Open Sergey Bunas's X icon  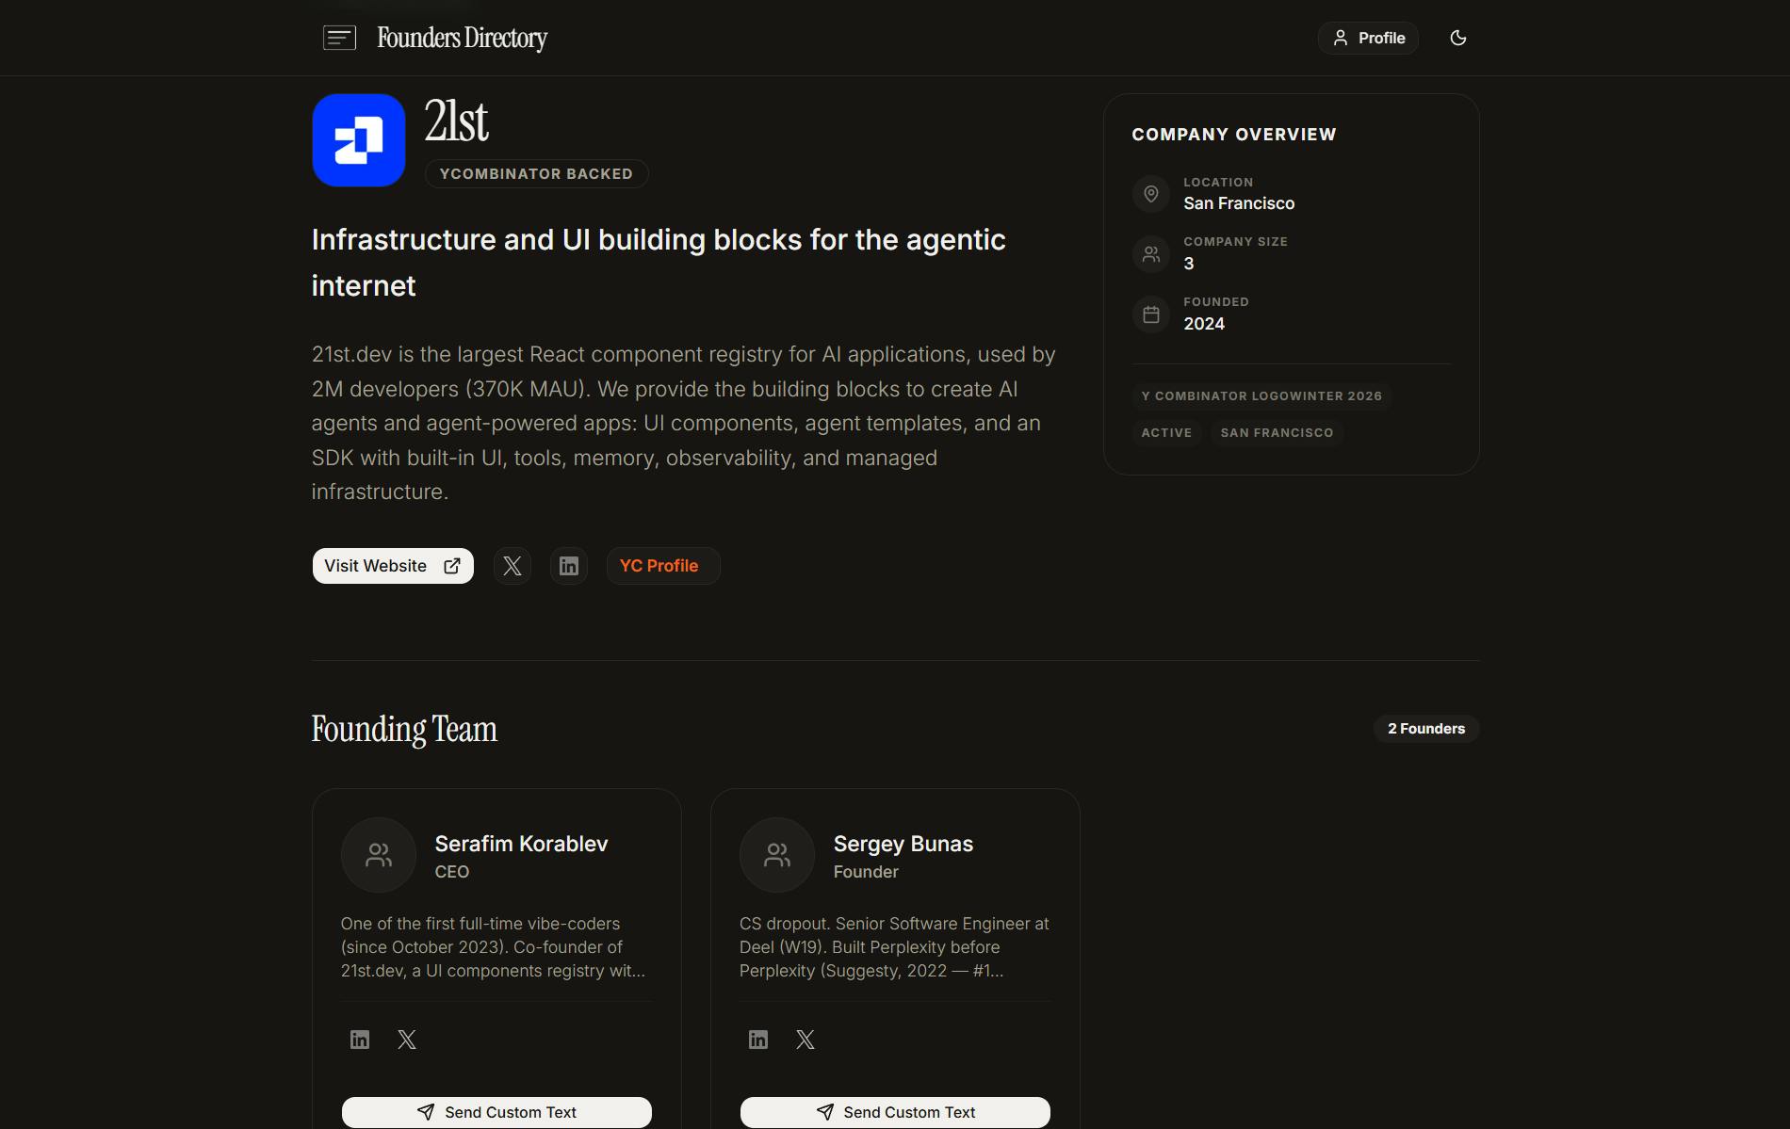coord(805,1040)
